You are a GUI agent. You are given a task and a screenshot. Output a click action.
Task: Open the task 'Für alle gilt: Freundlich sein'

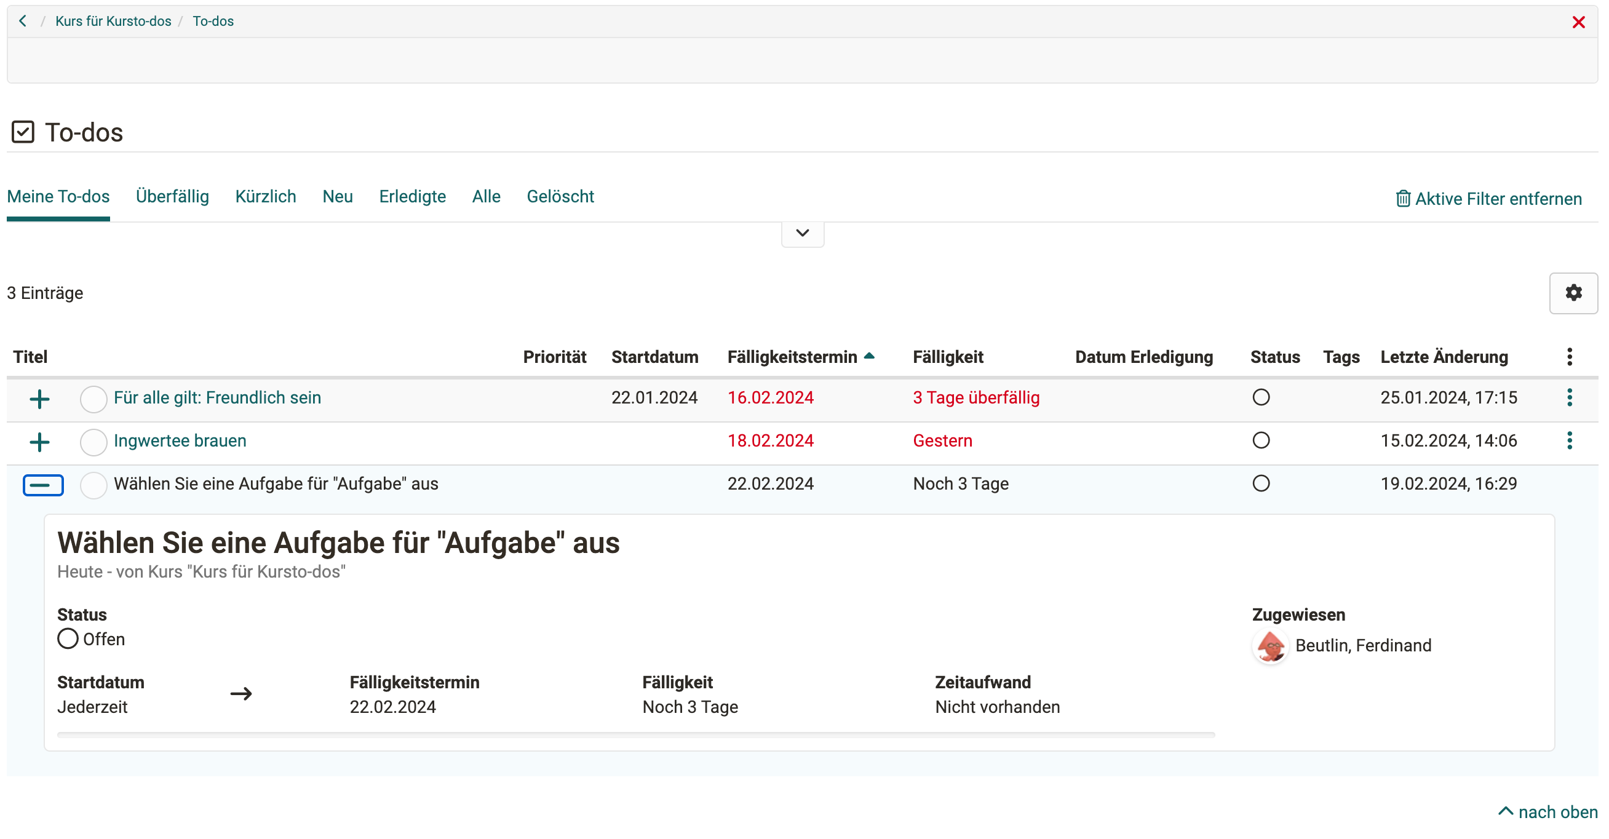217,397
